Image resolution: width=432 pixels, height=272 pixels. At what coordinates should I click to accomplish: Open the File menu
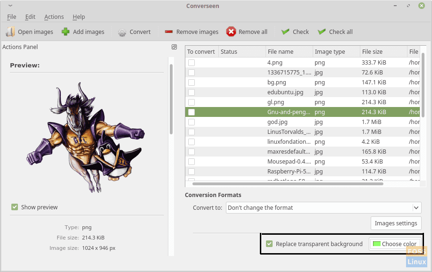click(12, 17)
